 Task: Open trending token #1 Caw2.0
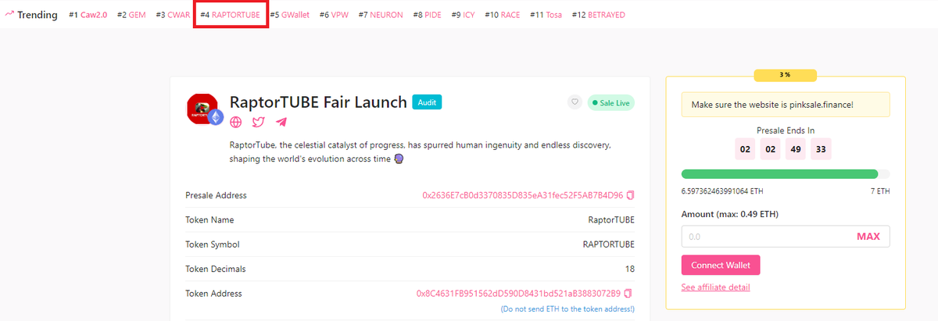click(88, 15)
